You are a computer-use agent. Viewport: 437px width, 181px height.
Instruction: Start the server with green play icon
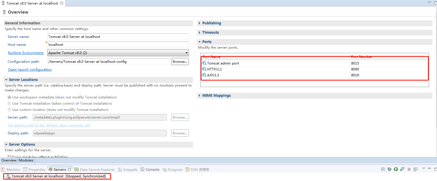pyautogui.click(x=396, y=169)
